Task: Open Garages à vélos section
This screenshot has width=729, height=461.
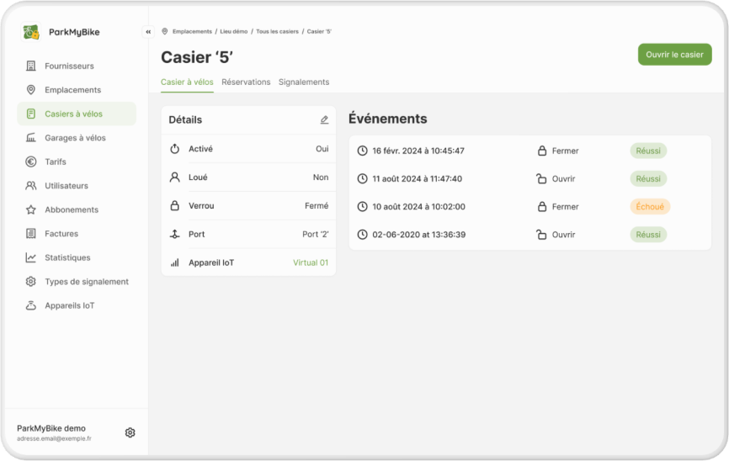Action: pos(75,138)
